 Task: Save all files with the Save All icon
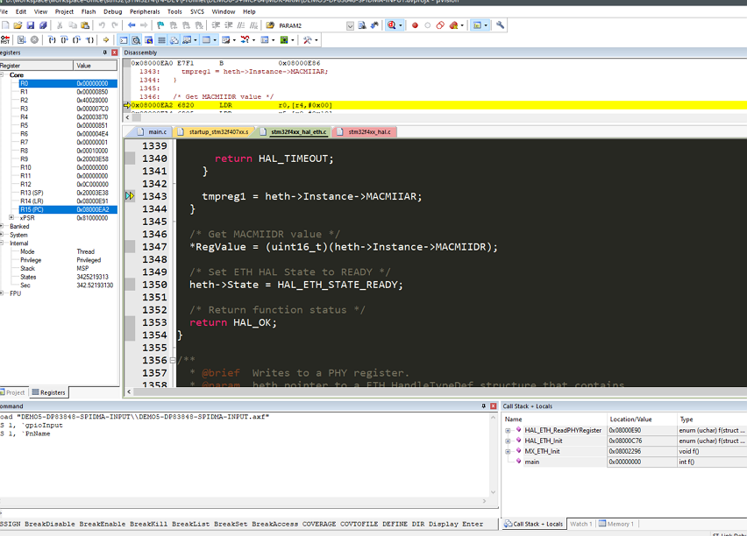(x=43, y=25)
